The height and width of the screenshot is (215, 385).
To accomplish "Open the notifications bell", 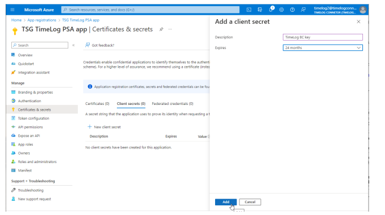I will coord(271,10).
